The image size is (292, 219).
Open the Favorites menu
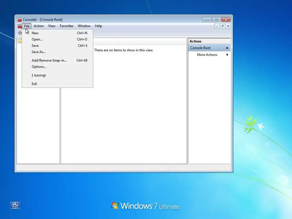66,26
